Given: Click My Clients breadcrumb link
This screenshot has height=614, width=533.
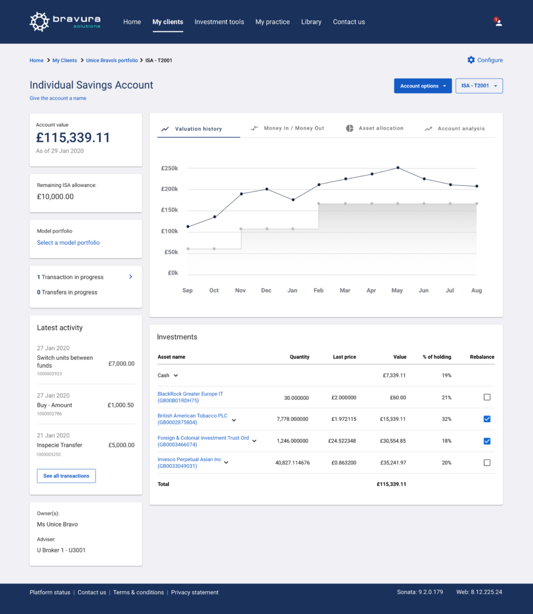Looking at the screenshot, I should click(65, 61).
